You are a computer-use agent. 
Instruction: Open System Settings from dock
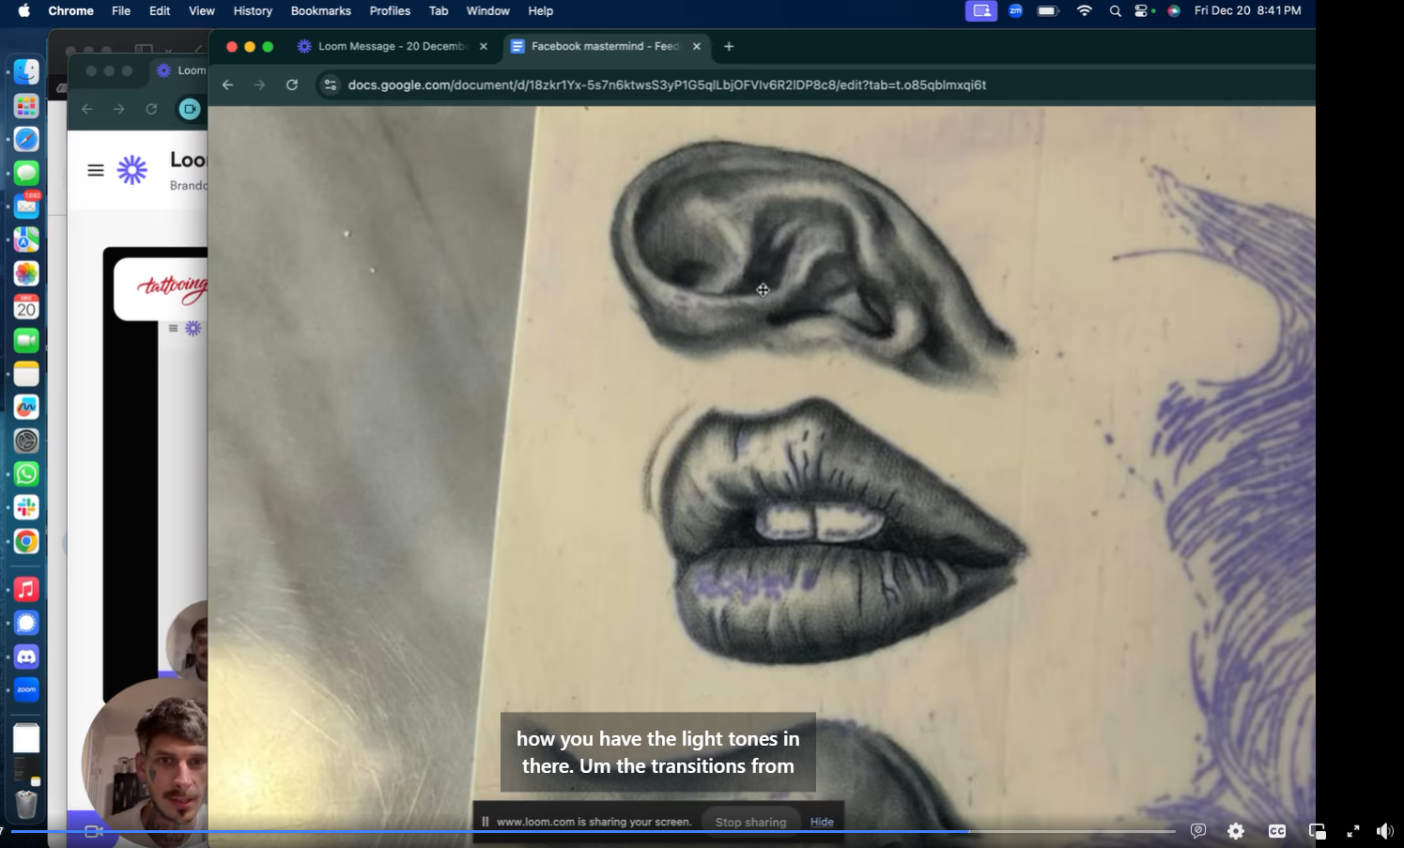tap(26, 440)
